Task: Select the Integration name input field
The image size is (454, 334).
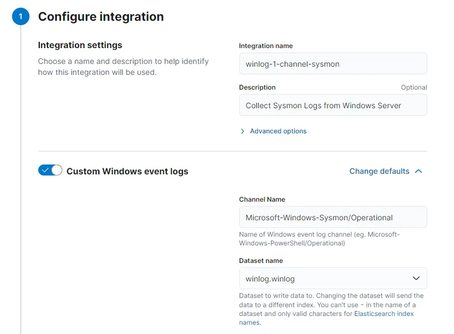Action: coord(333,63)
